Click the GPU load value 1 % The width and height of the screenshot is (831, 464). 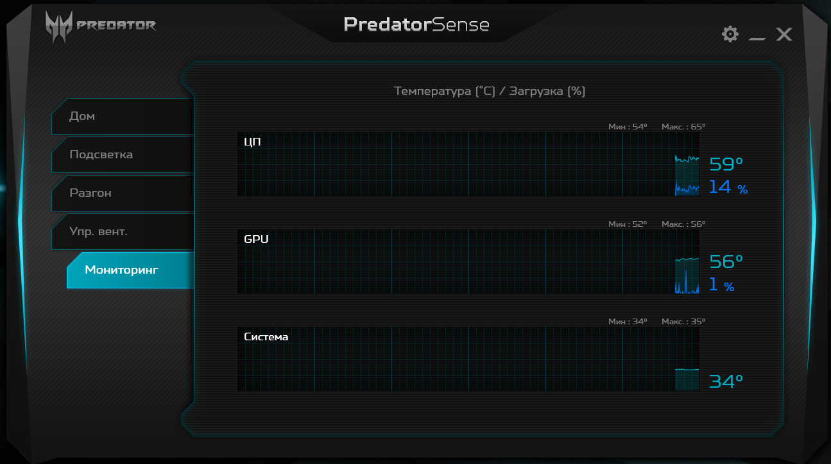[722, 285]
